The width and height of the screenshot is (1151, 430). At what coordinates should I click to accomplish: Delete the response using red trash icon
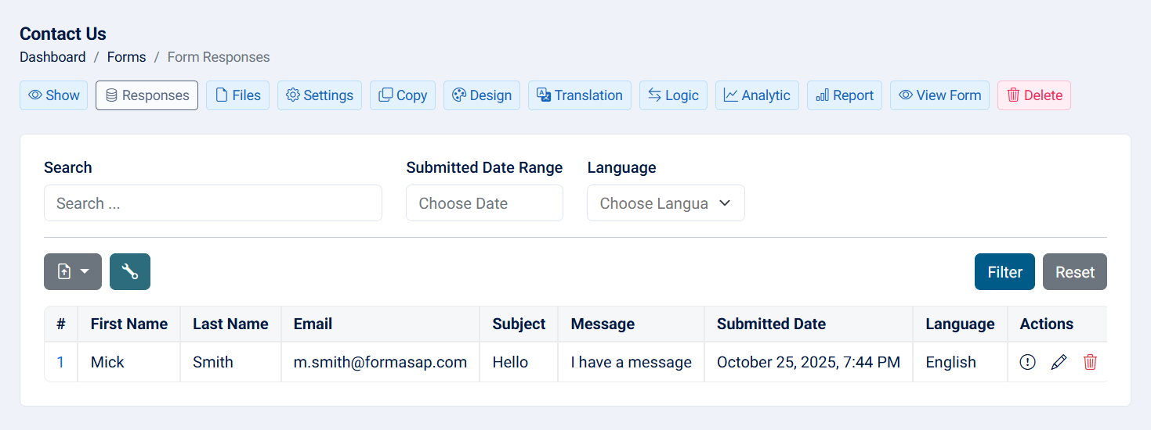coord(1090,362)
